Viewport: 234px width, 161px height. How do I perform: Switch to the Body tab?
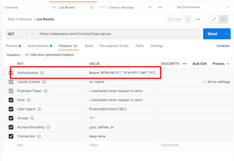[89, 46]
